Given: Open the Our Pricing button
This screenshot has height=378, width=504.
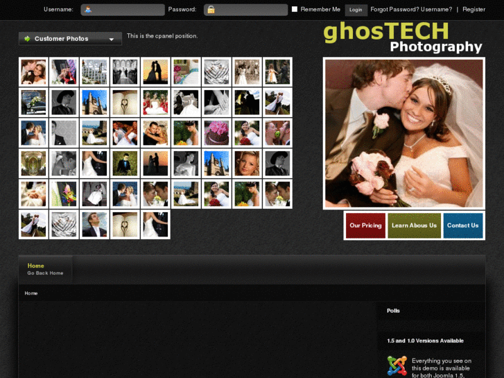Looking at the screenshot, I should coord(365,225).
